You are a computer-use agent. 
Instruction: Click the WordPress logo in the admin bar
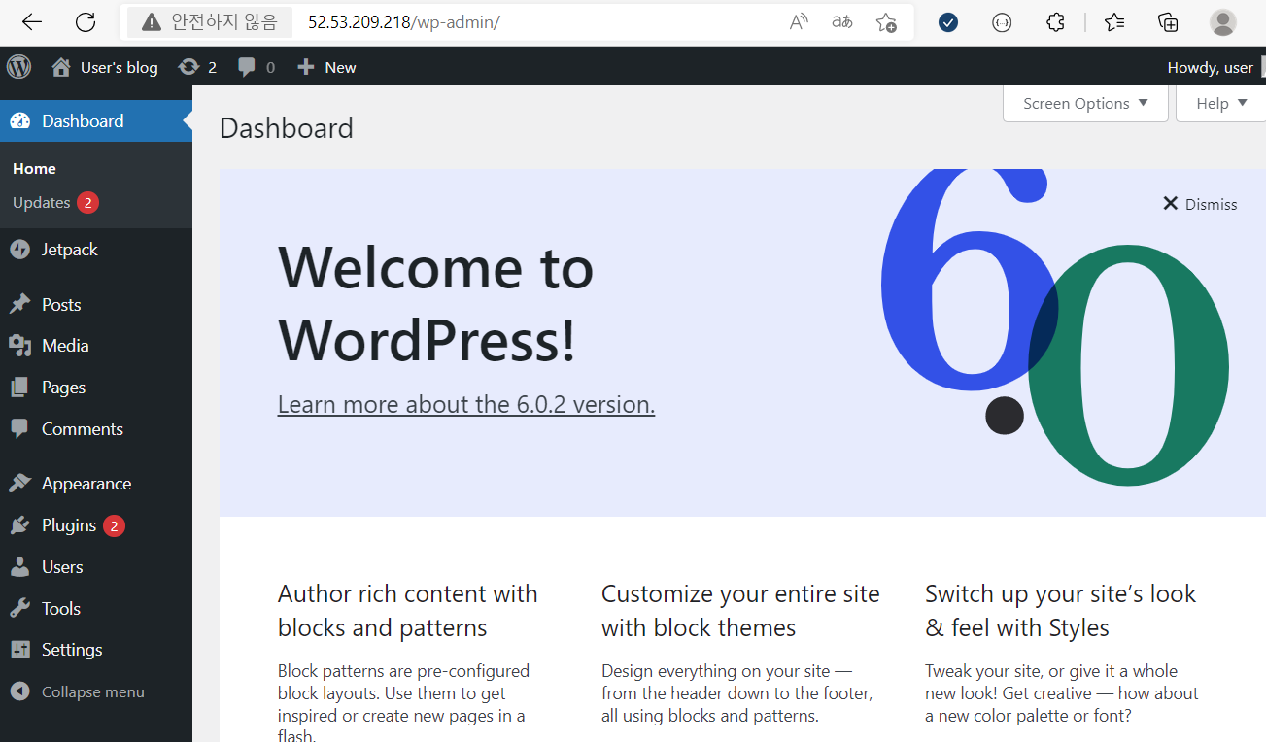click(x=19, y=67)
